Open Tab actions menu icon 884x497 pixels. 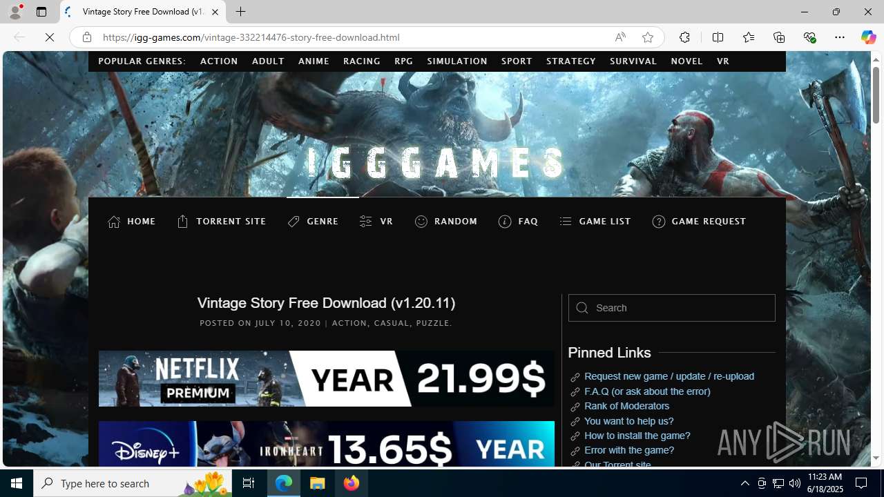41,12
